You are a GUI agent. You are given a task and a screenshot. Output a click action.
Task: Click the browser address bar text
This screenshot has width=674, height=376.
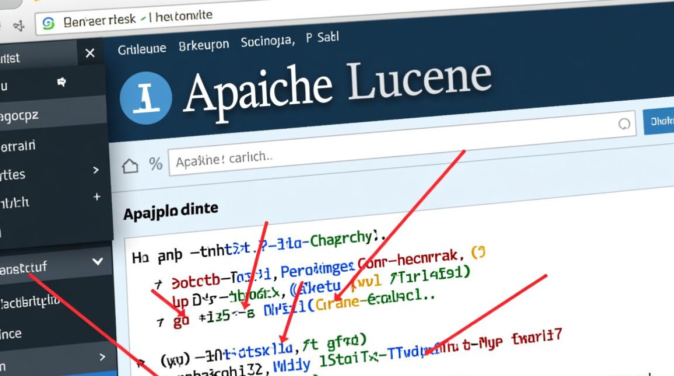[x=138, y=18]
